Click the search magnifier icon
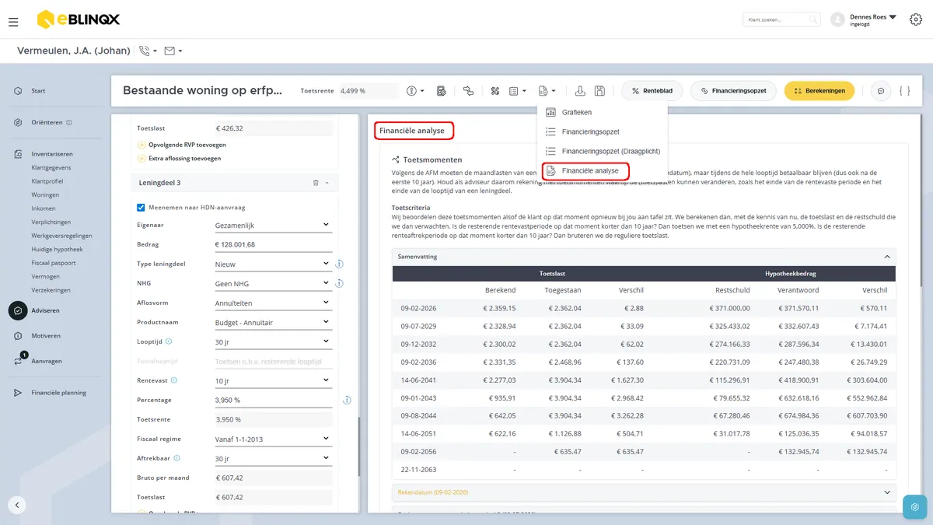Image resolution: width=933 pixels, height=525 pixels. coord(812,19)
